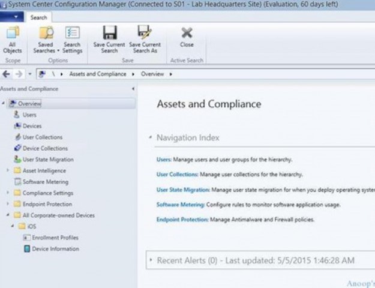375x288 pixels.
Task: Click the Save Current Search As icon
Action: pos(145,32)
